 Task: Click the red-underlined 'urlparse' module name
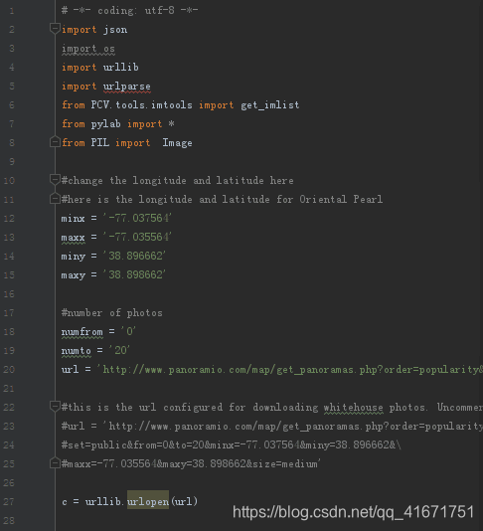(127, 87)
